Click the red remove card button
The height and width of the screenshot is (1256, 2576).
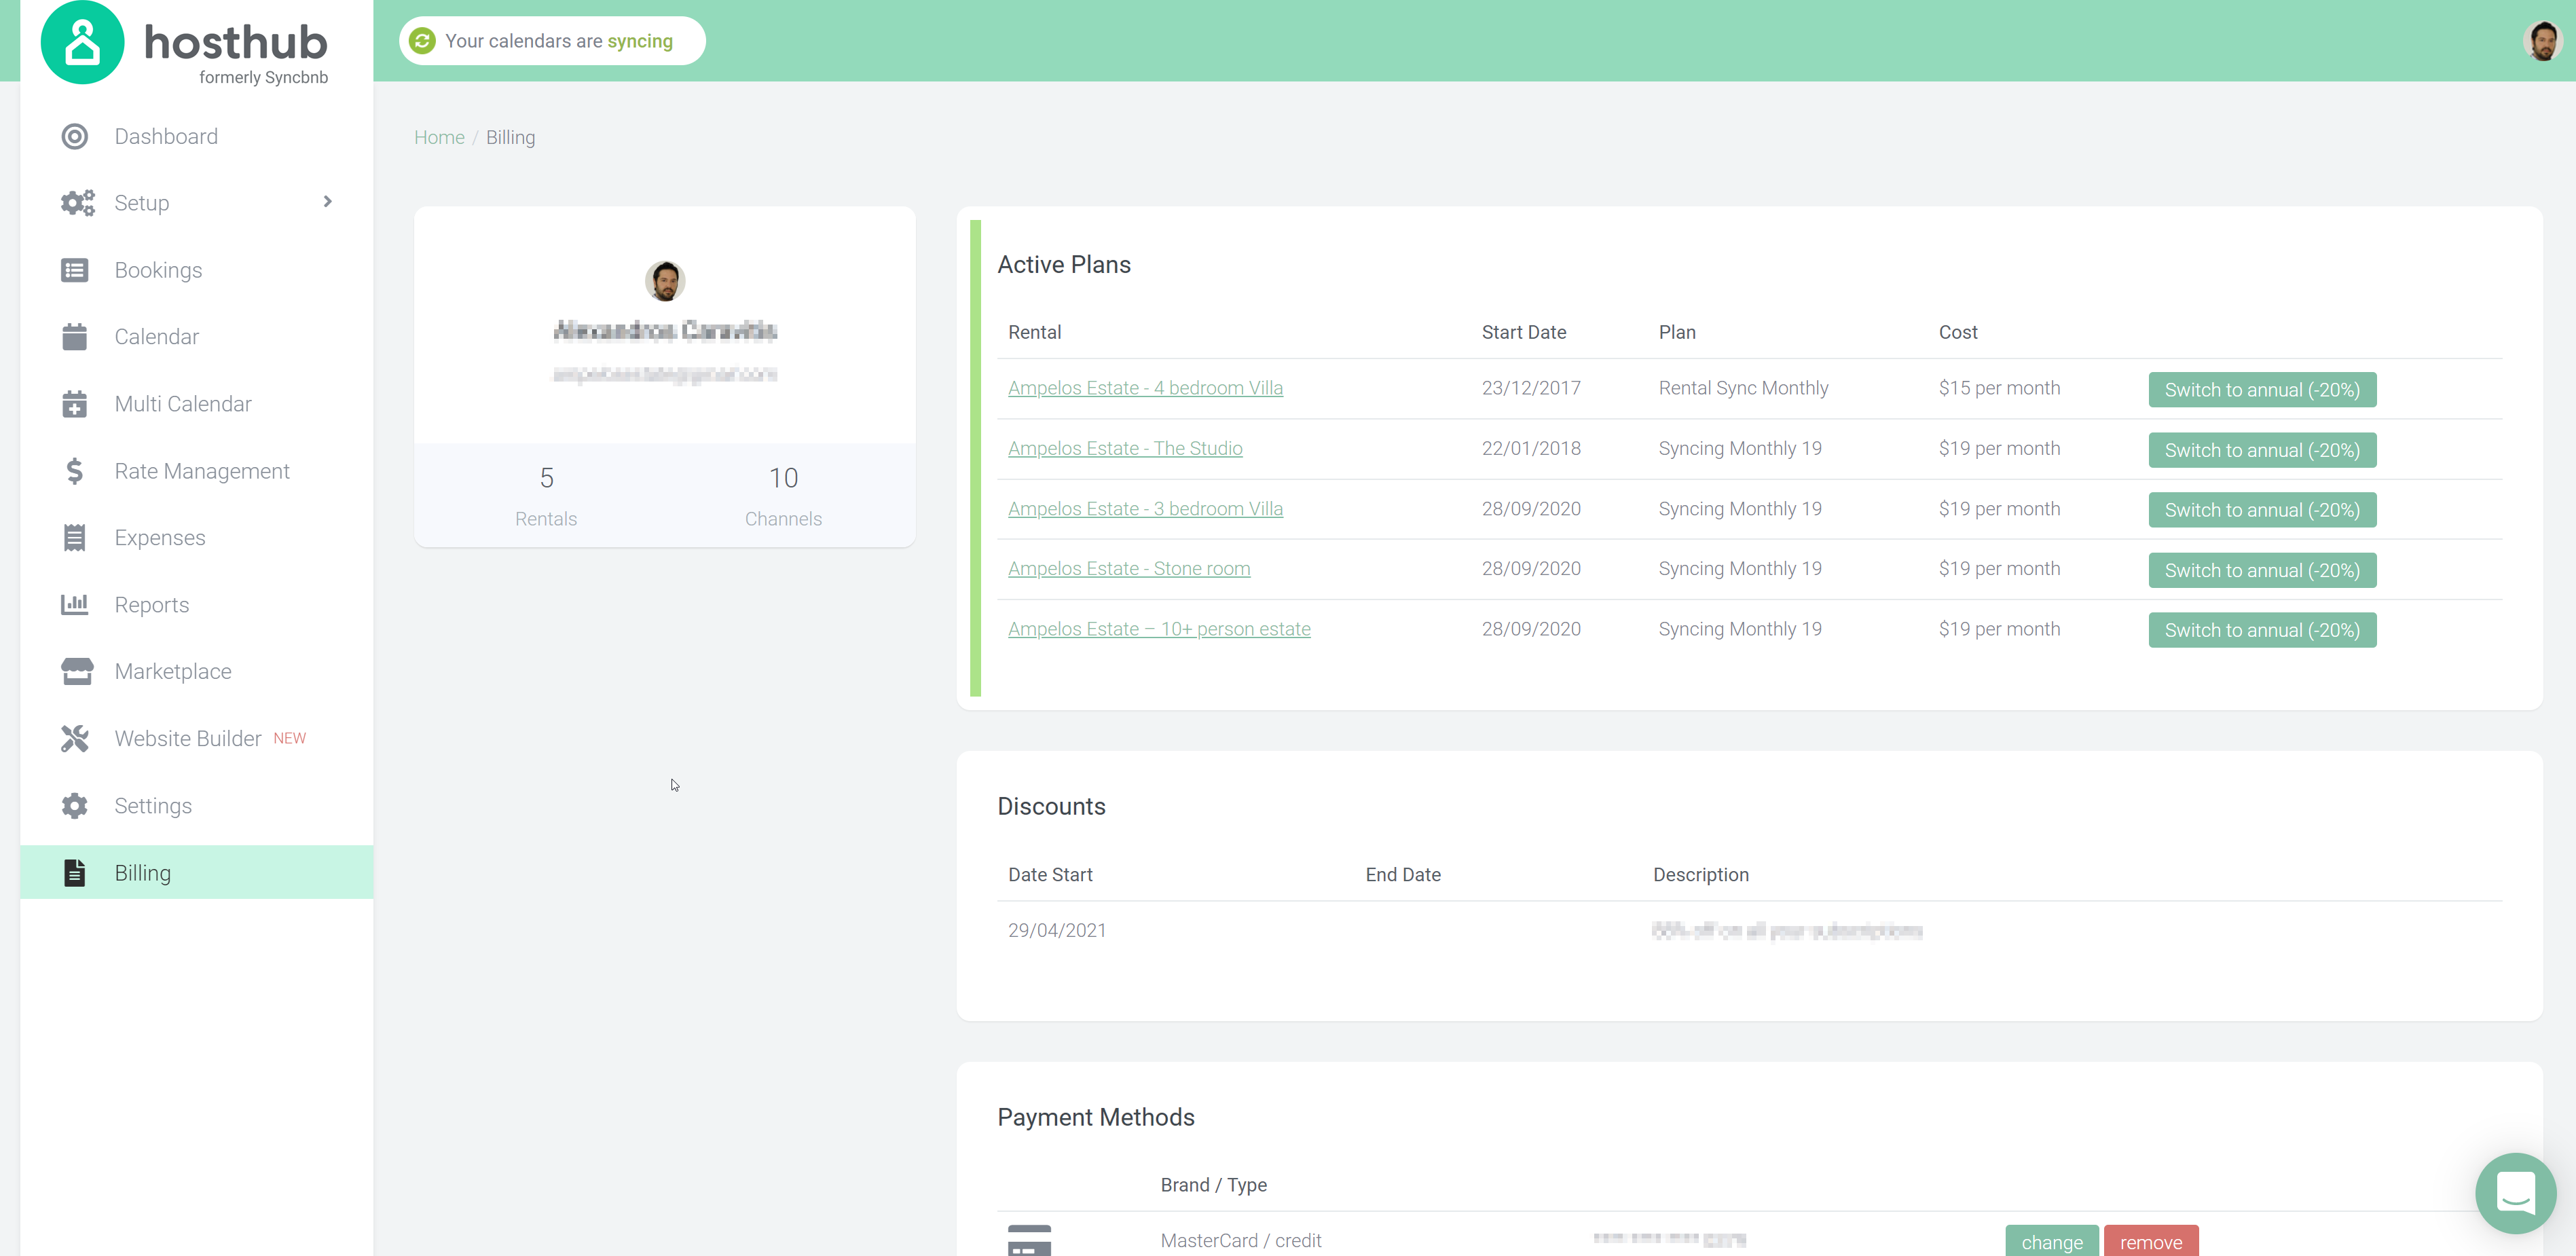(x=2151, y=1241)
